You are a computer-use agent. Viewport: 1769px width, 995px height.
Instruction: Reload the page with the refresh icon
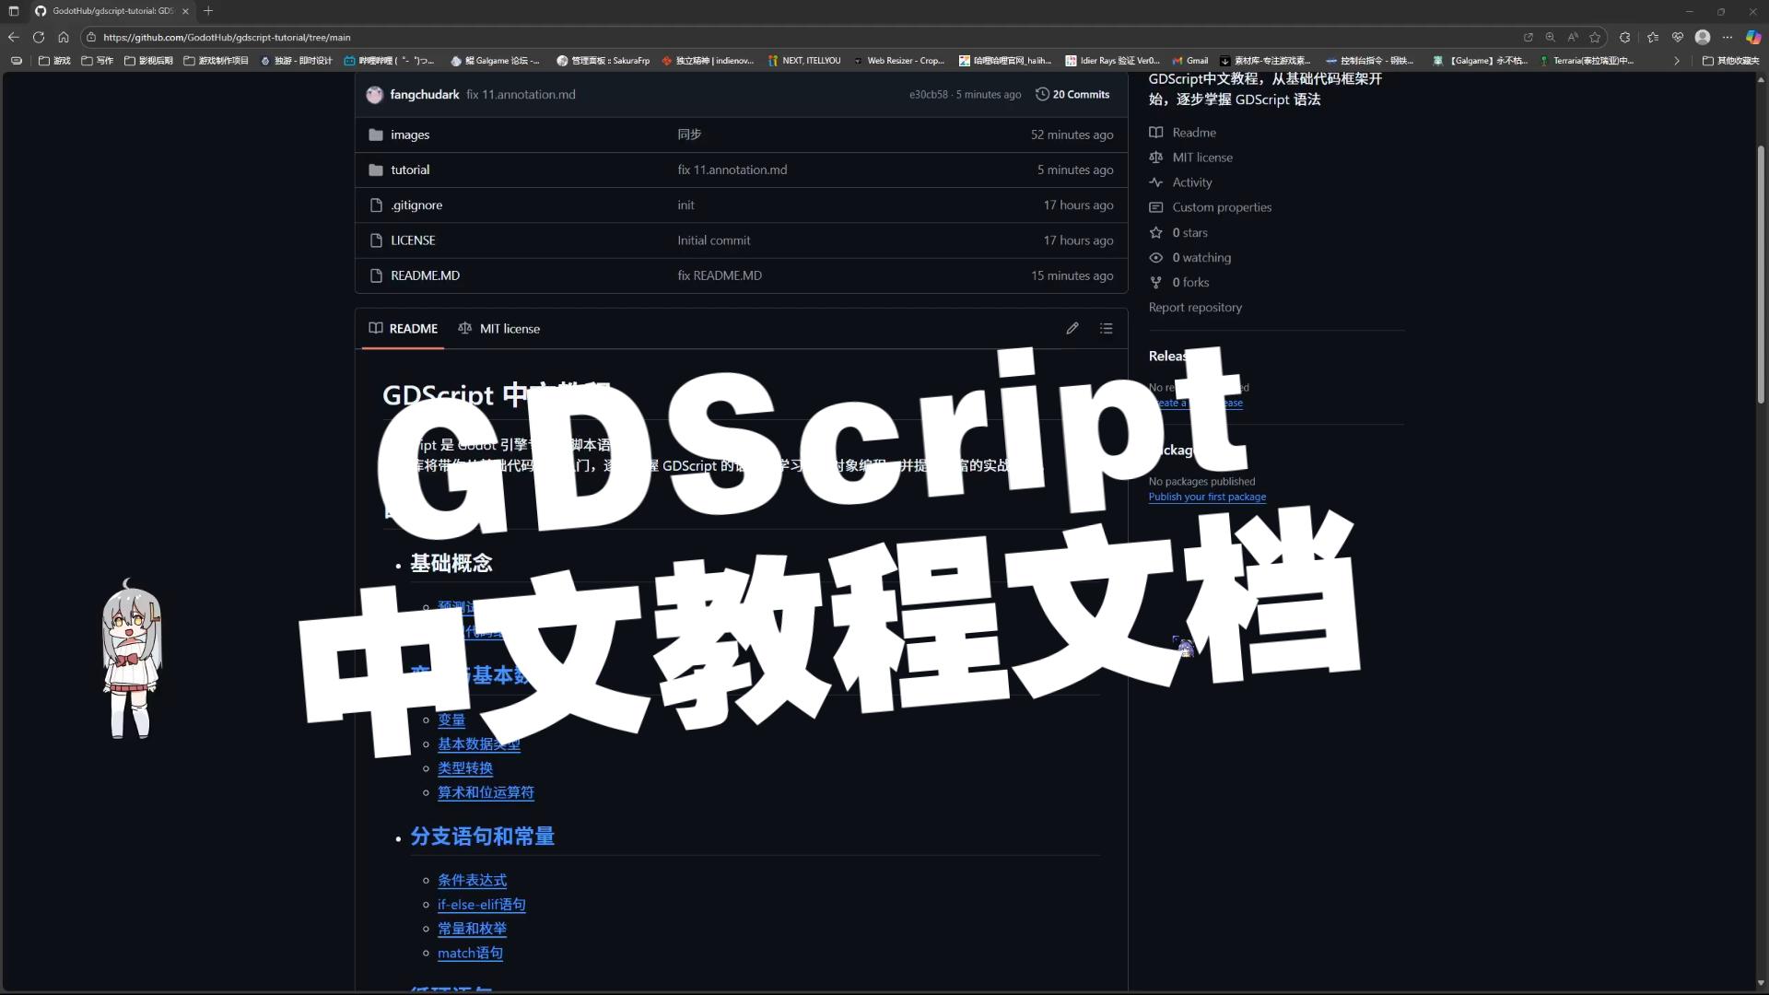point(39,37)
